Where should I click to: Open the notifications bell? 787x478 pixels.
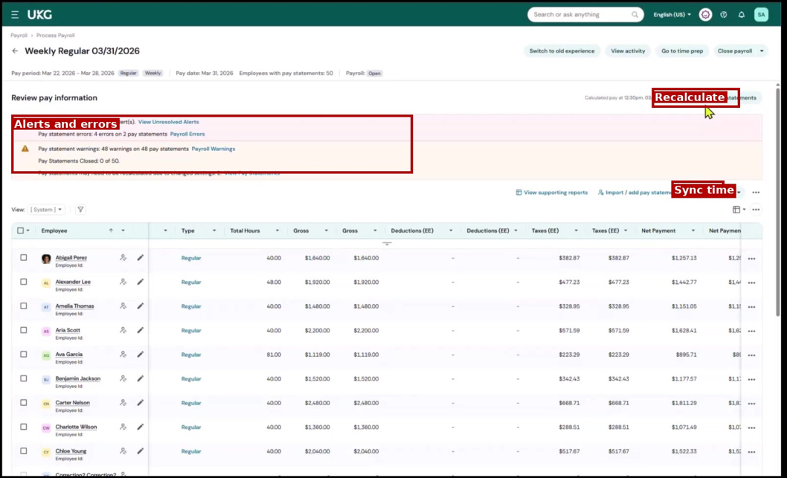(x=742, y=15)
